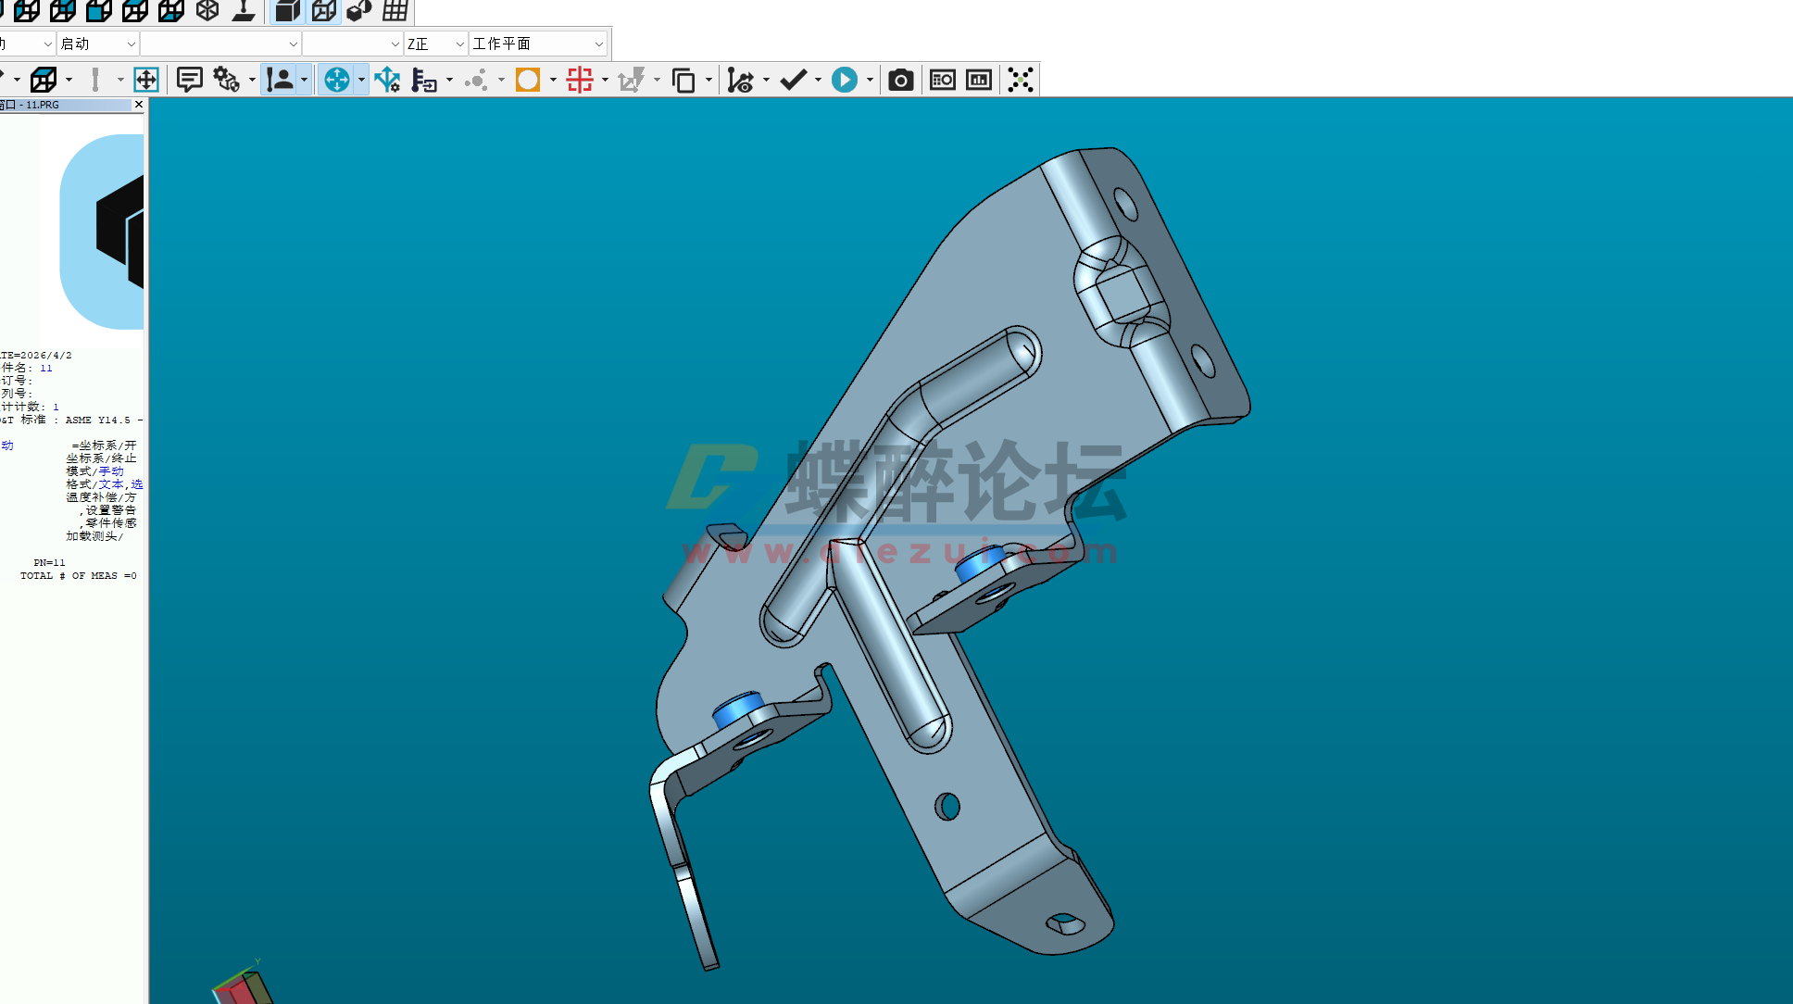The image size is (1793, 1004).
Task: Click the settings gears icon
Action: [225, 80]
